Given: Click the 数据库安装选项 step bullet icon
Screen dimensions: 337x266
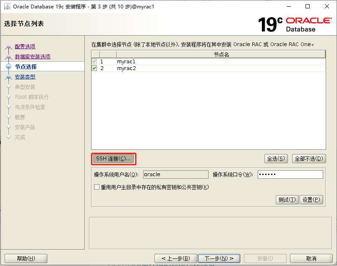Looking at the screenshot, I should [8, 57].
